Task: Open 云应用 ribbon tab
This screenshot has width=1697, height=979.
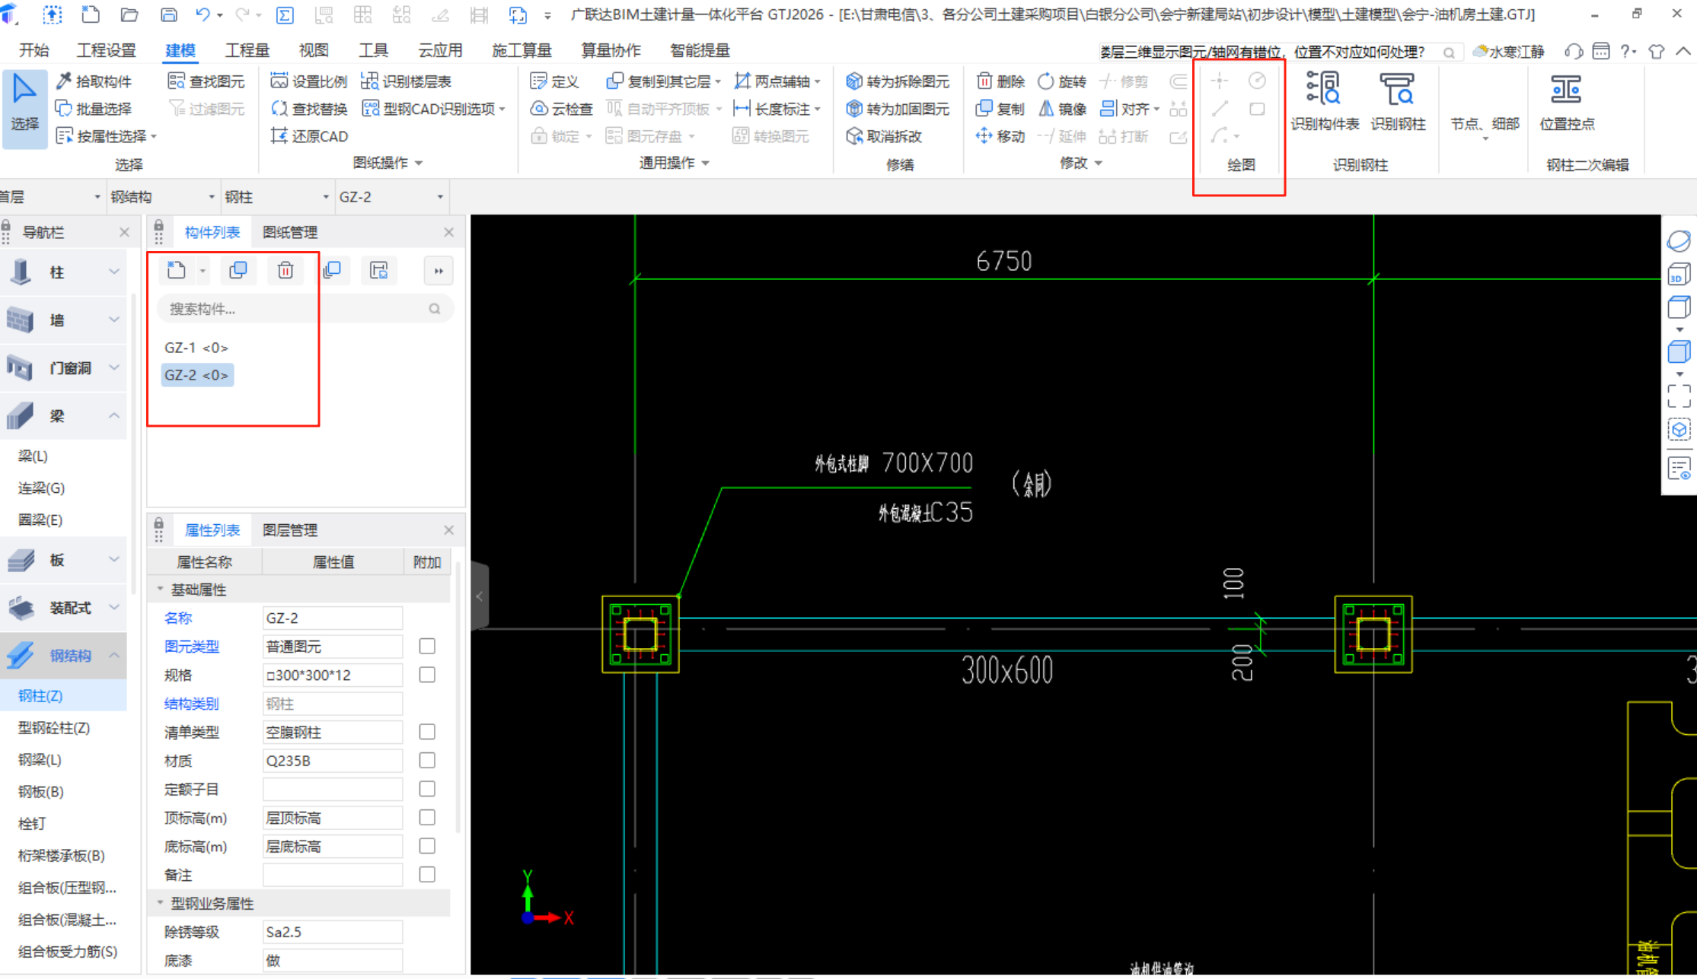Action: [440, 50]
